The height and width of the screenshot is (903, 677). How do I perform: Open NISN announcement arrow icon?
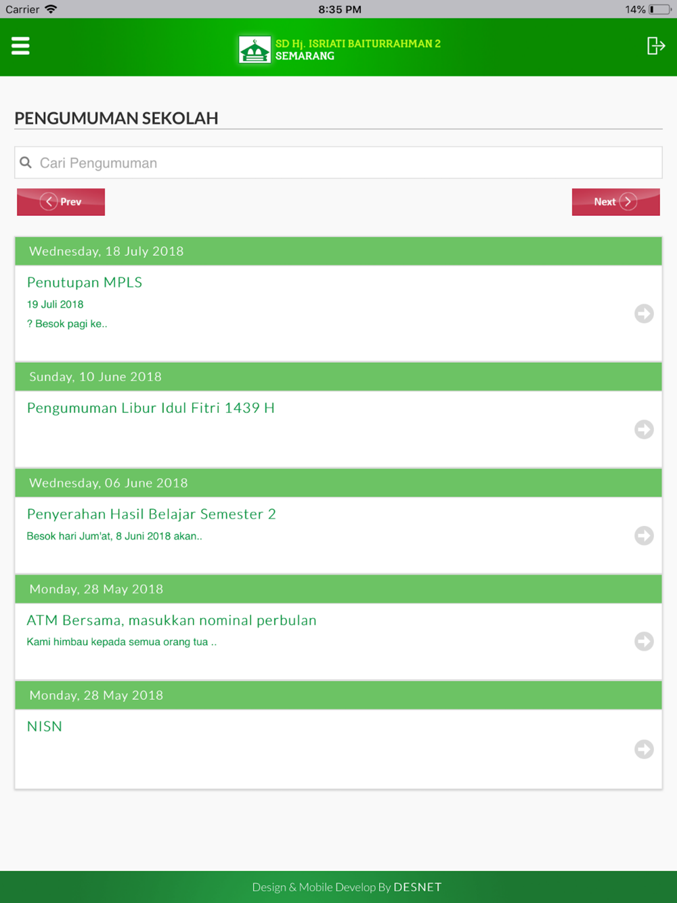[x=644, y=749]
